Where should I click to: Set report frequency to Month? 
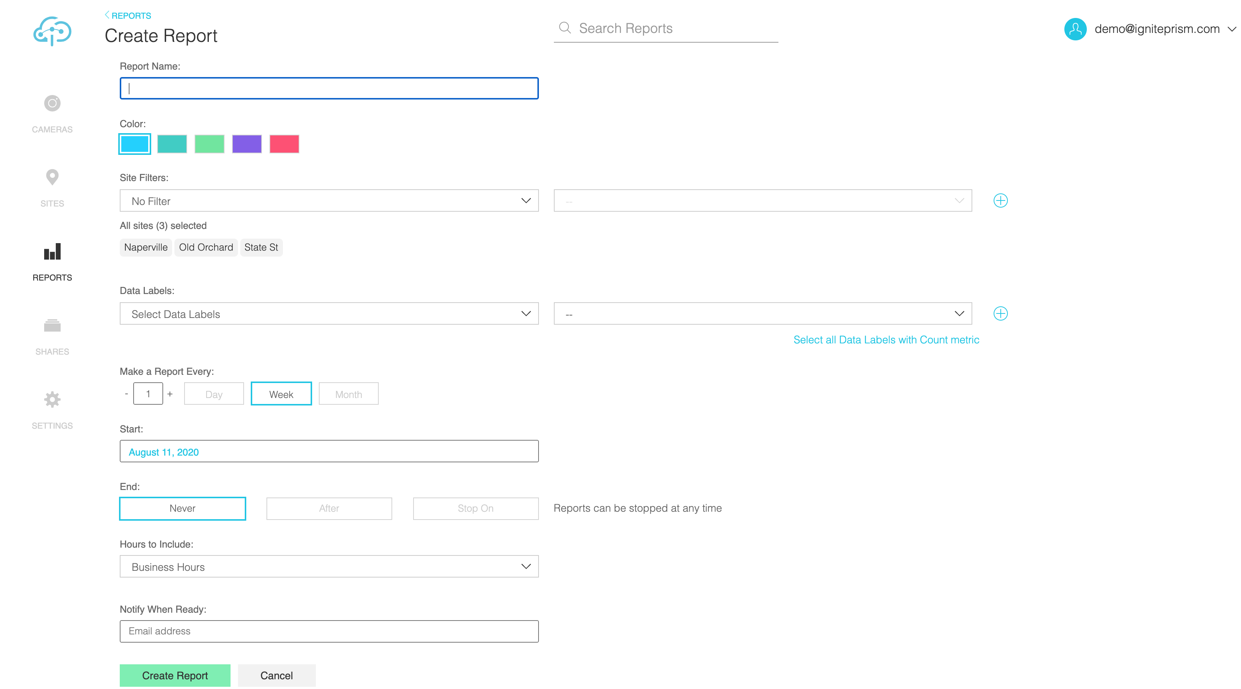[x=348, y=394]
